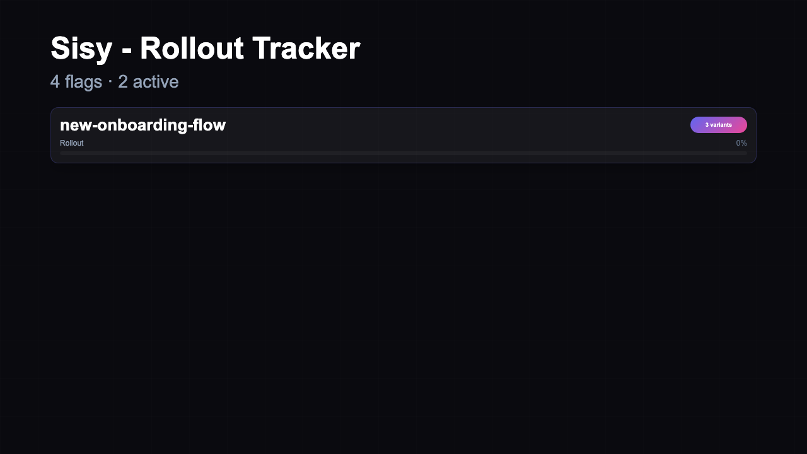The height and width of the screenshot is (454, 807).
Task: Select the Rollout label
Action: click(71, 143)
